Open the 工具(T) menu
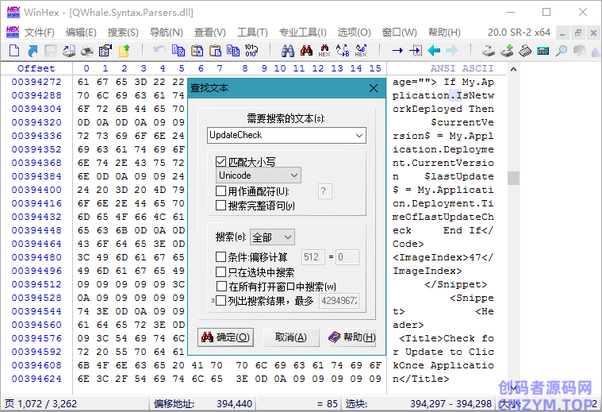This screenshot has height=412, width=602. click(252, 33)
